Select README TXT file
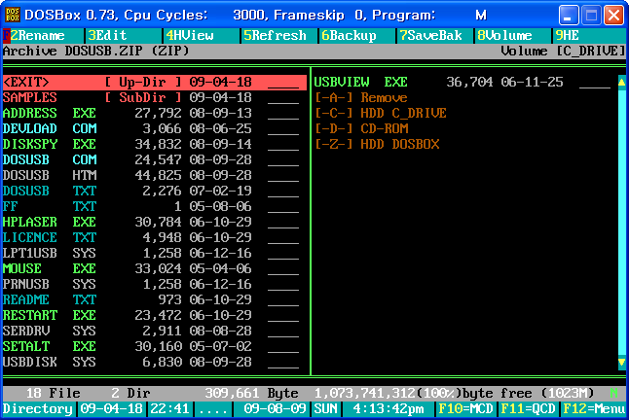Screen dimensions: 629x420 (151, 299)
